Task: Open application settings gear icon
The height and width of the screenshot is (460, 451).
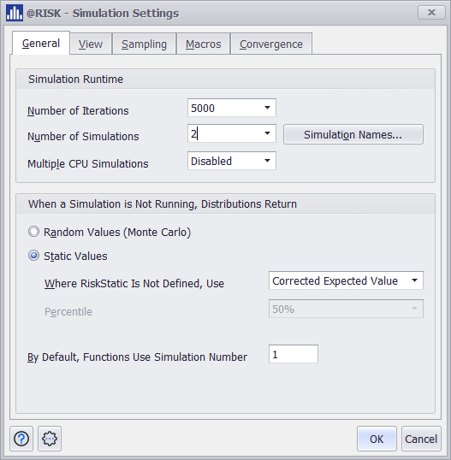Action: coord(50,439)
